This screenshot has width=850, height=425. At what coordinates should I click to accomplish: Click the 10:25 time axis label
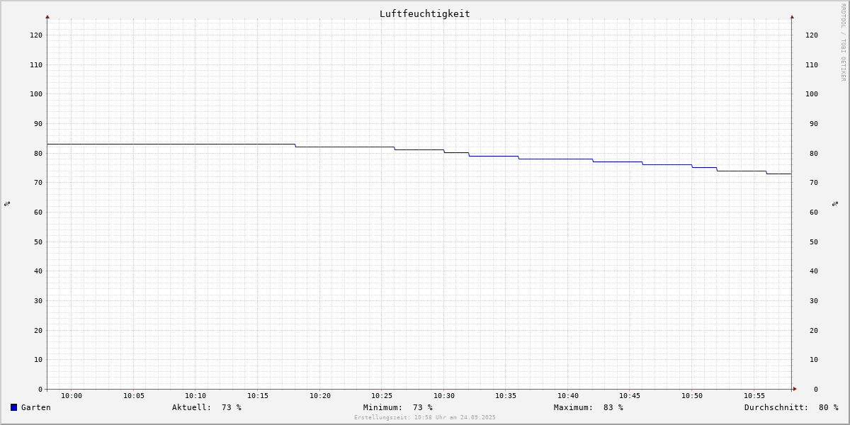point(382,396)
